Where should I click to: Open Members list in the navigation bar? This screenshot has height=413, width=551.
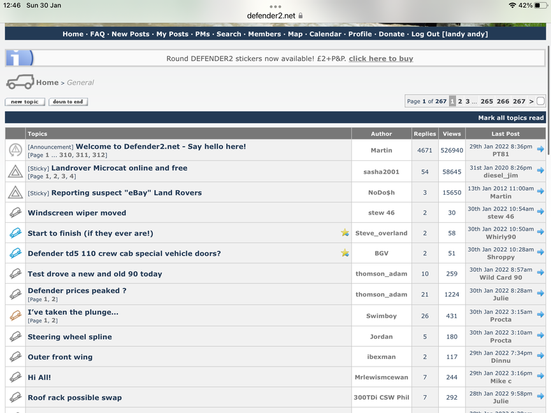click(264, 34)
